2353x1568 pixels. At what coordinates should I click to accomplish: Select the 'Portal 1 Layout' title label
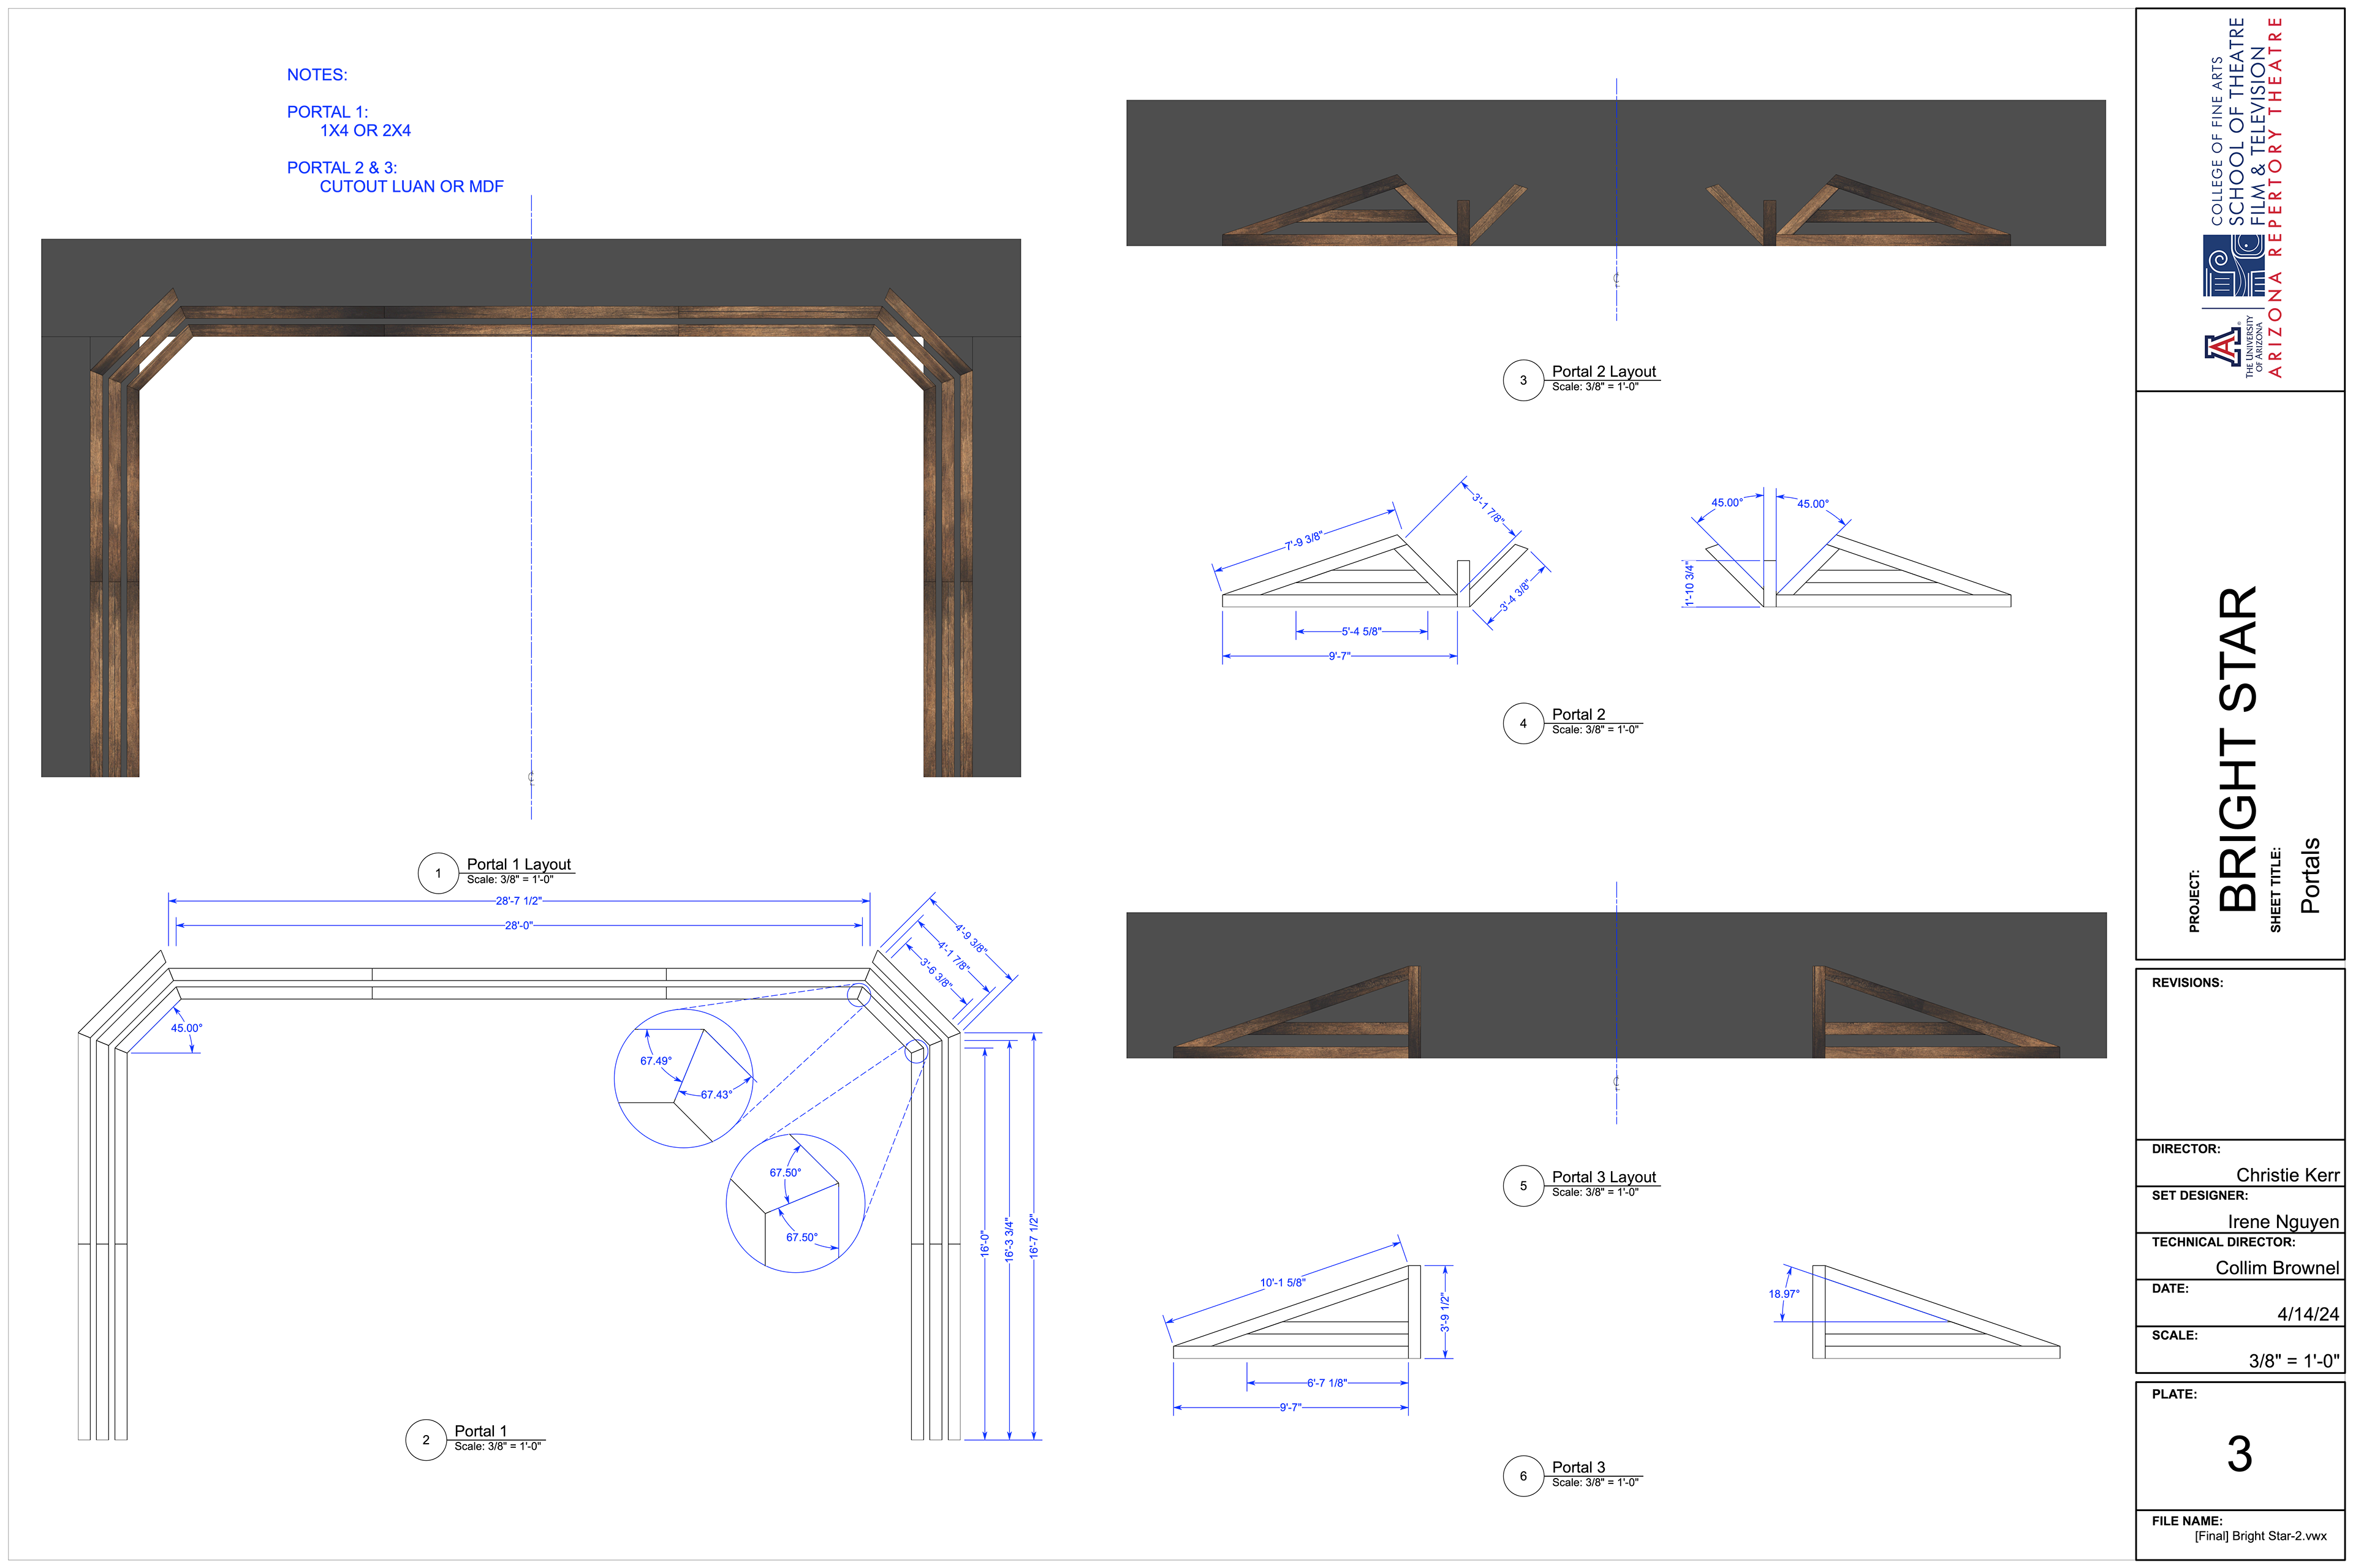coord(518,864)
